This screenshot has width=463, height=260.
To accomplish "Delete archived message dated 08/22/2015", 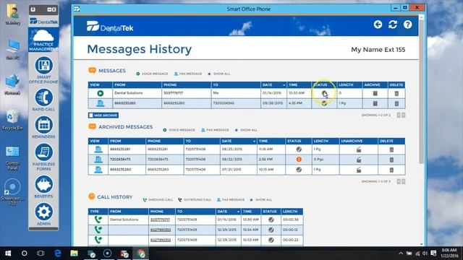I will (x=391, y=160).
